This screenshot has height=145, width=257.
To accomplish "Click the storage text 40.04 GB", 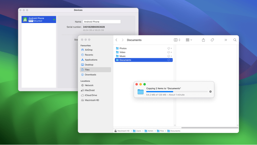I will tap(93, 30).
